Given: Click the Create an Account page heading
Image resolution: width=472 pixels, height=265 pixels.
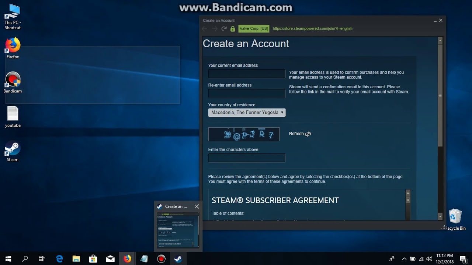Looking at the screenshot, I should pos(246,43).
